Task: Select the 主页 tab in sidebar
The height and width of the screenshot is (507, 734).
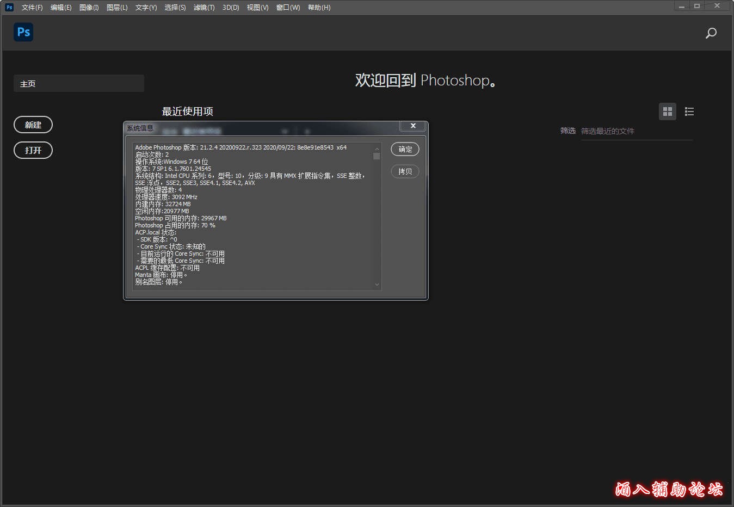Action: (x=79, y=84)
